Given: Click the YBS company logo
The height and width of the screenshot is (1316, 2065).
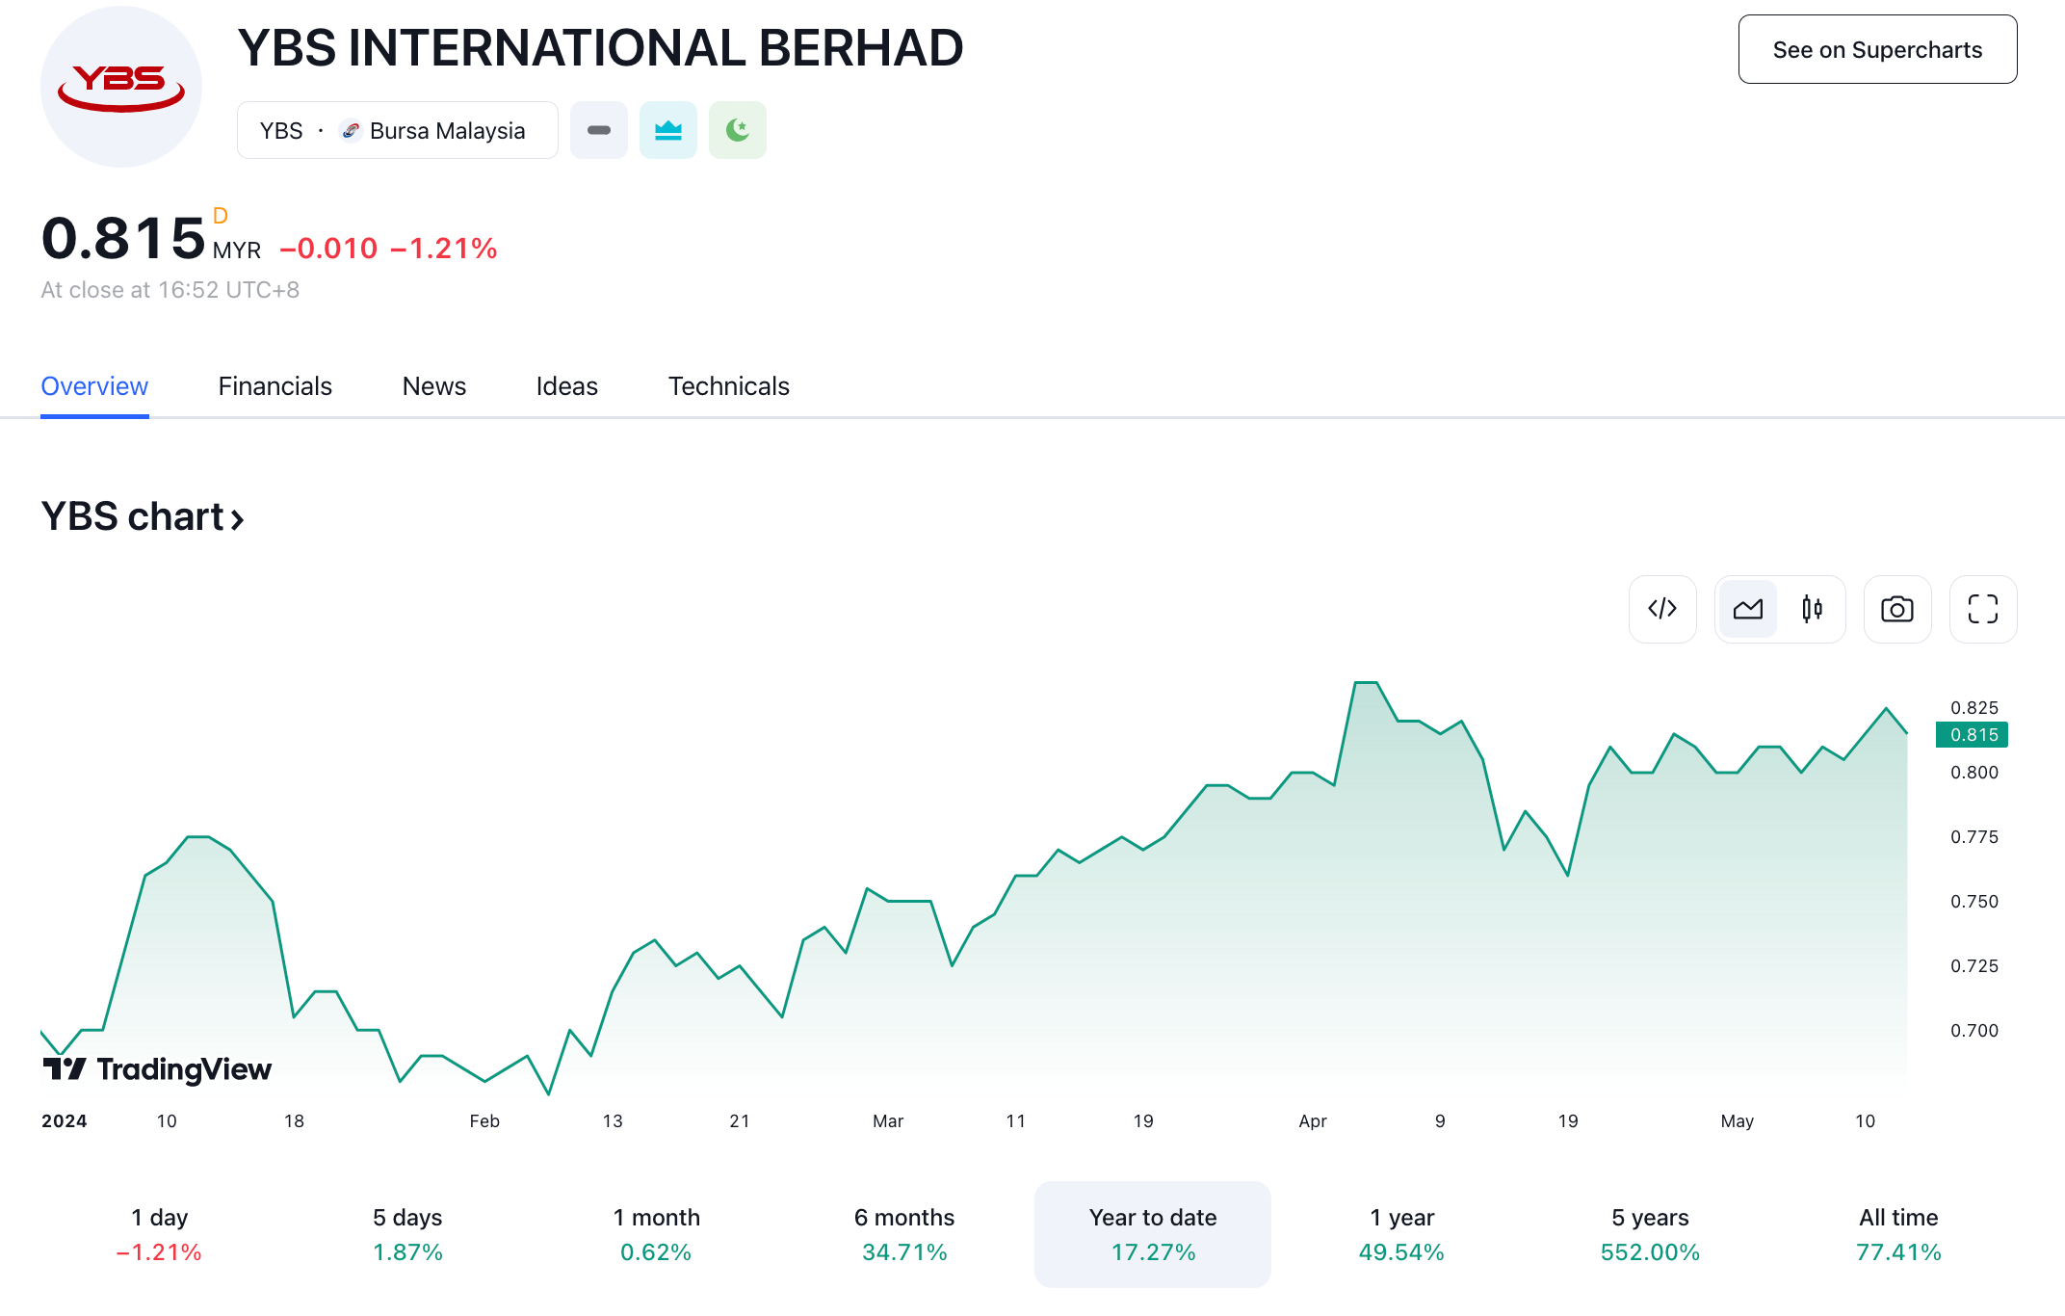Looking at the screenshot, I should [121, 87].
